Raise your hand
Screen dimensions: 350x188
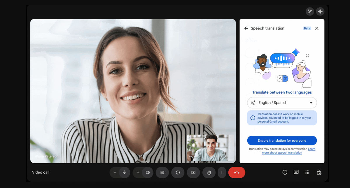pyautogui.click(x=209, y=173)
